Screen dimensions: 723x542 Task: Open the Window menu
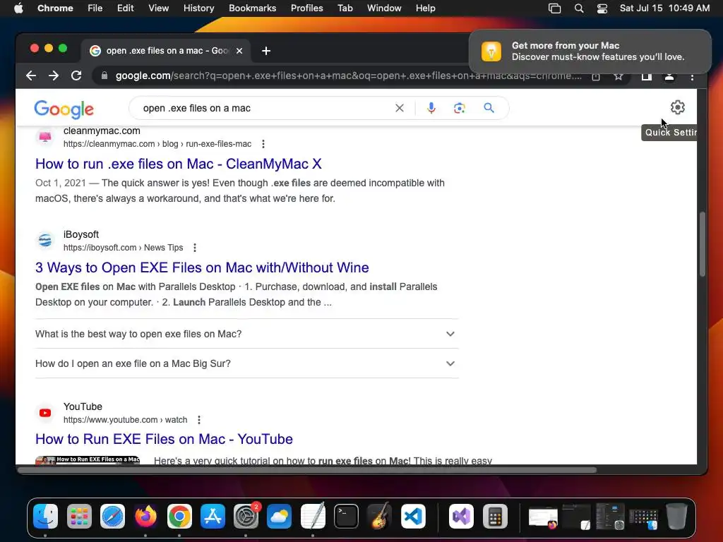[384, 8]
